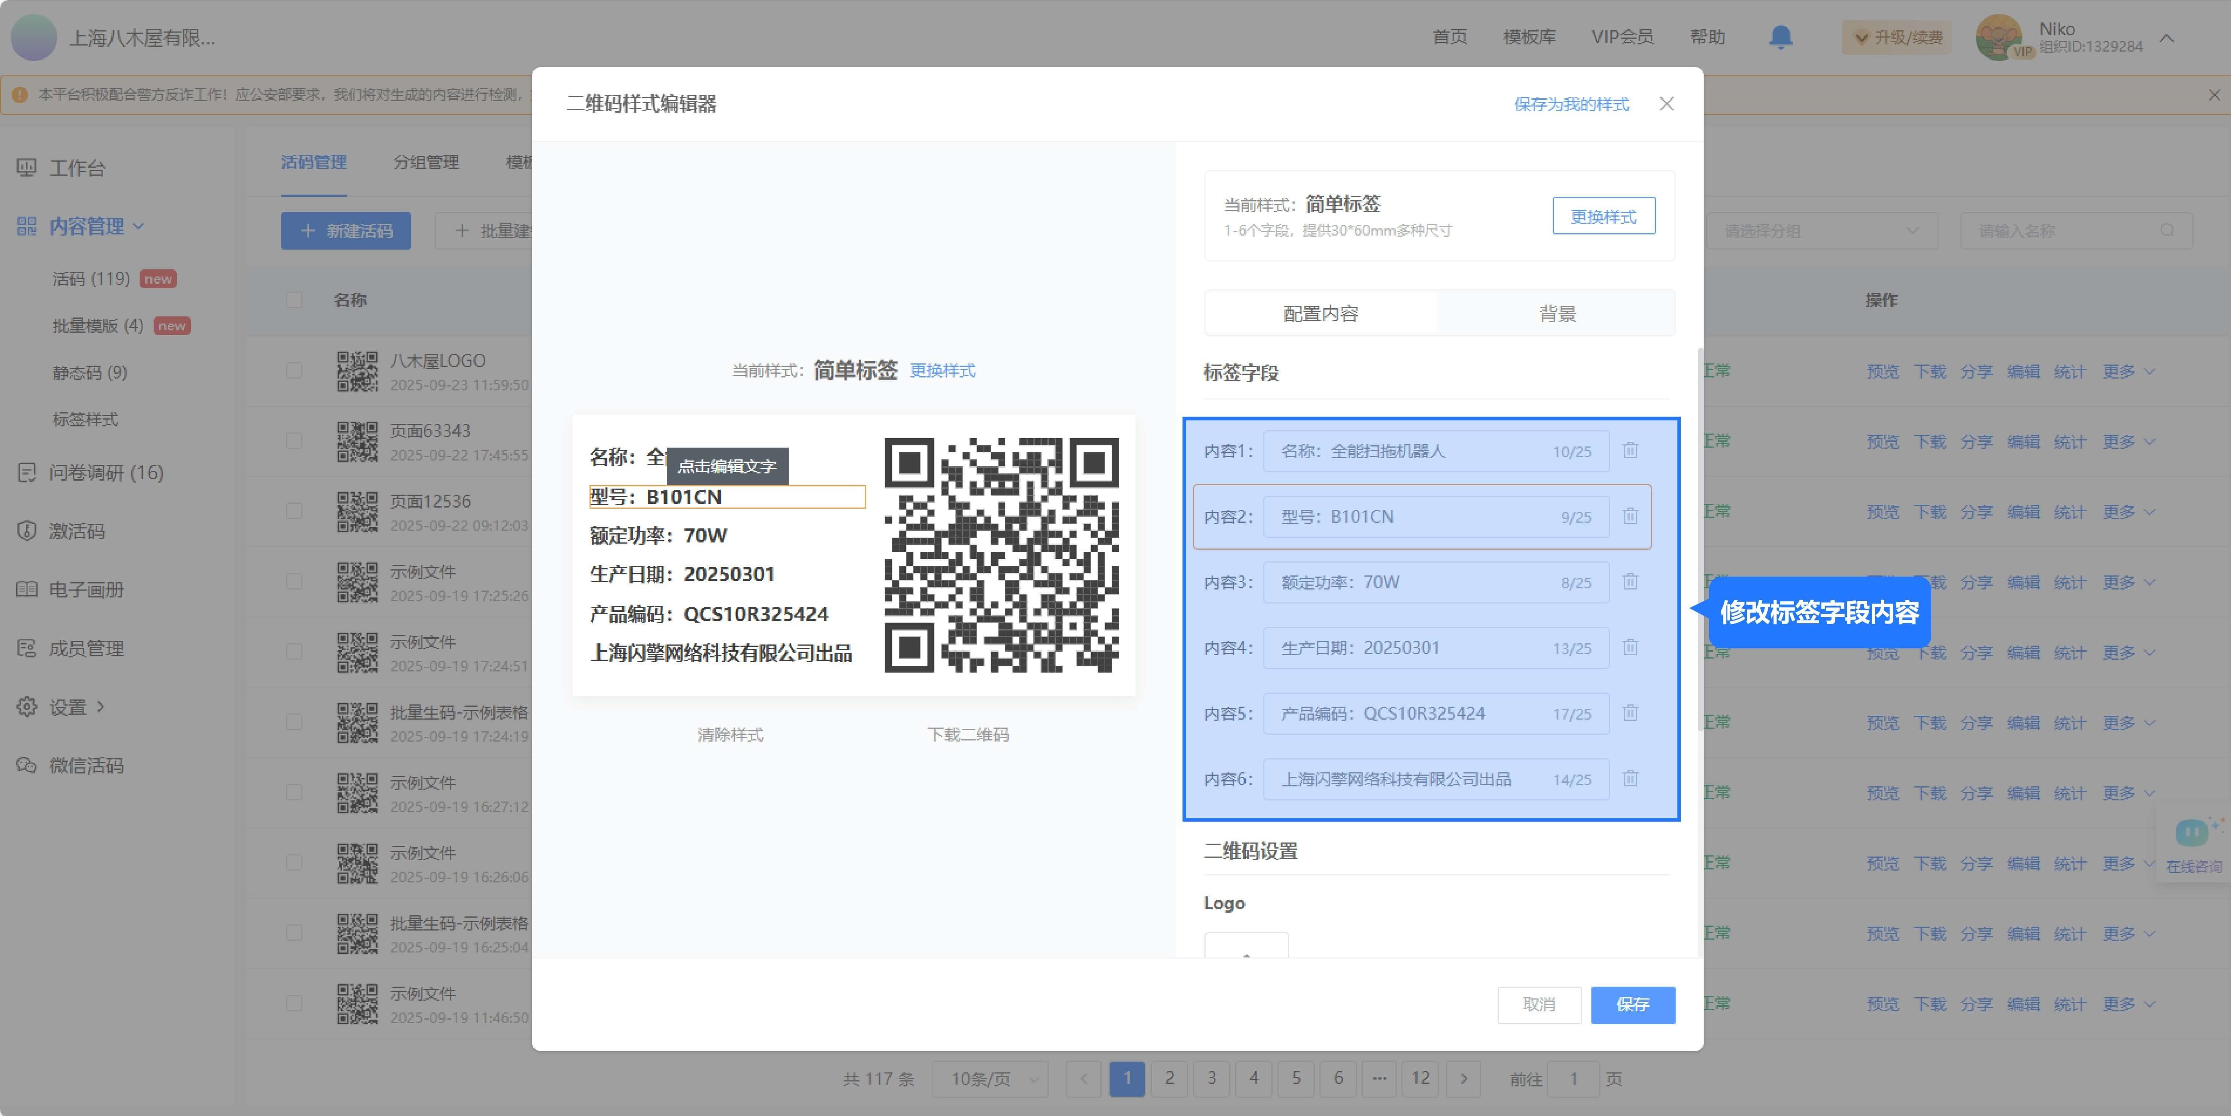Close the QR style editor dialog
2231x1116 pixels.
click(x=1666, y=104)
